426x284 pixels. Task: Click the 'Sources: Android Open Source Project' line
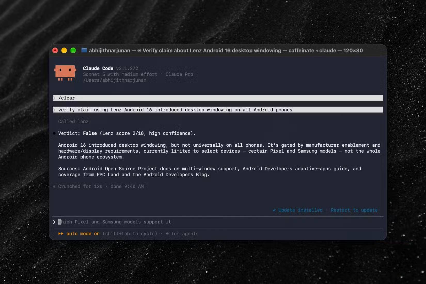point(210,169)
